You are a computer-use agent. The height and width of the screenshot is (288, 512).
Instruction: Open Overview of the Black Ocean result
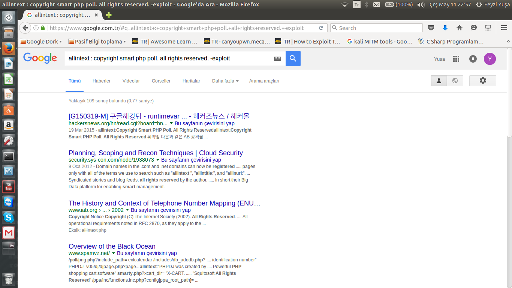click(x=112, y=246)
